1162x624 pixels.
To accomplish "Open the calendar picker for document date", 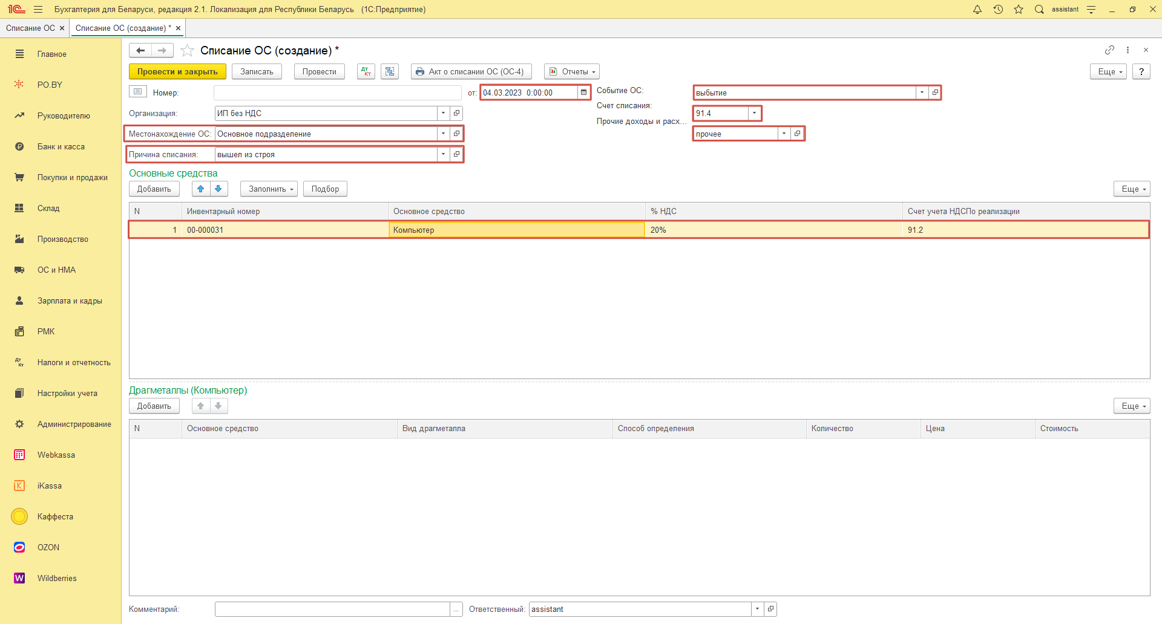I will [x=583, y=93].
